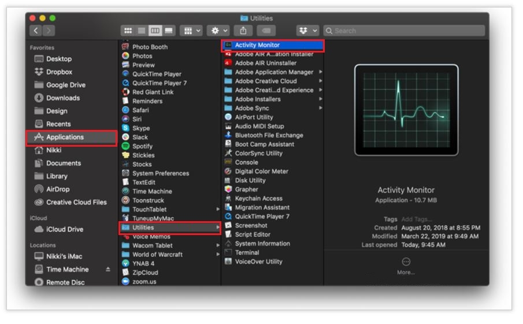This screenshot has width=523, height=324.
Task: Click the Share toolbar button
Action: coord(243,31)
